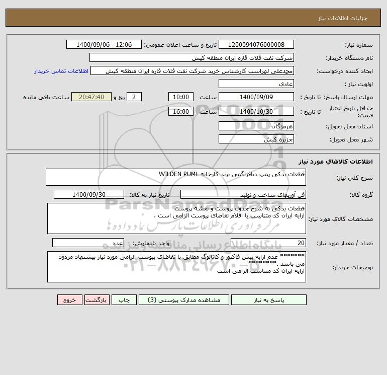Click the توضیحات خریدار text area
Viewport: 387px width, 375px height.
[176, 267]
